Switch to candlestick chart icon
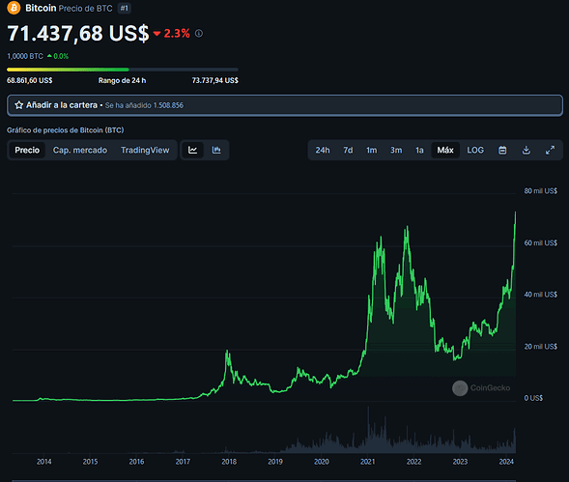The width and height of the screenshot is (569, 482). (216, 150)
